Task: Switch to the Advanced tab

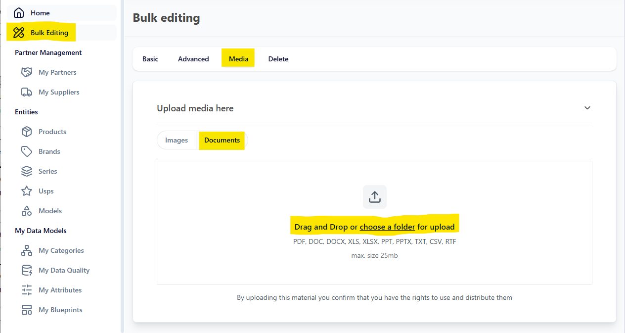Action: click(x=193, y=59)
